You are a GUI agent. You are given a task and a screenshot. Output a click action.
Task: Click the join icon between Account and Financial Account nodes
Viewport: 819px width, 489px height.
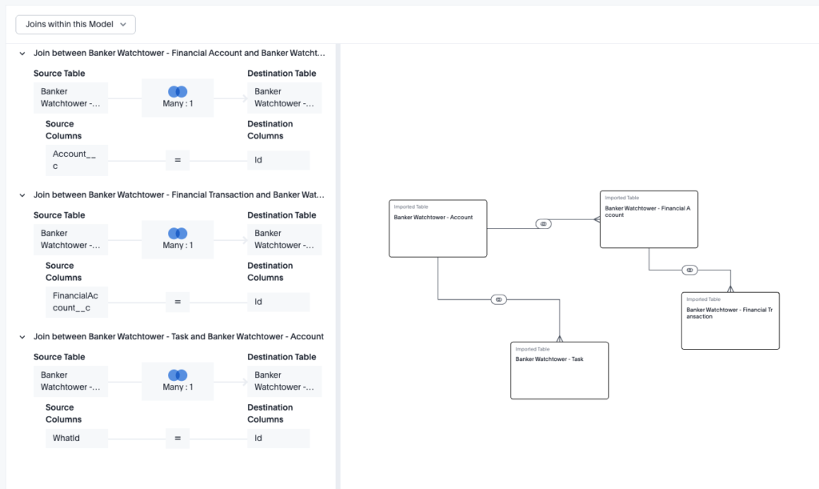pos(543,223)
